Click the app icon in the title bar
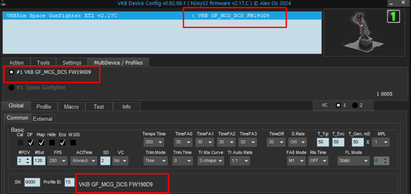The width and height of the screenshot is (411, 194). pos(3,3)
